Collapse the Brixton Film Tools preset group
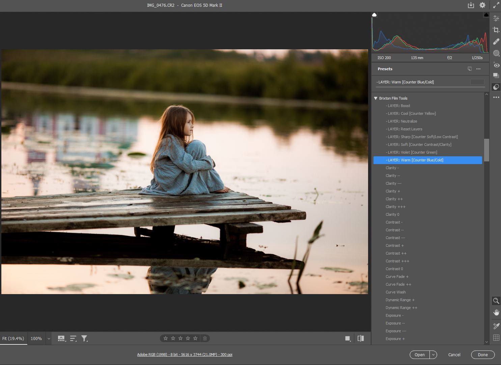 point(375,98)
